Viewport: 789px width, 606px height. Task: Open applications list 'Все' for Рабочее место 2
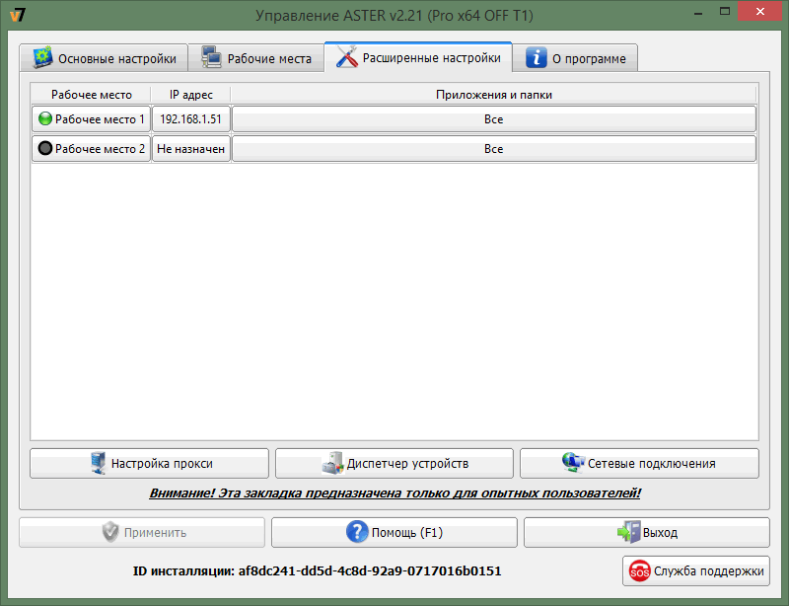(x=494, y=149)
